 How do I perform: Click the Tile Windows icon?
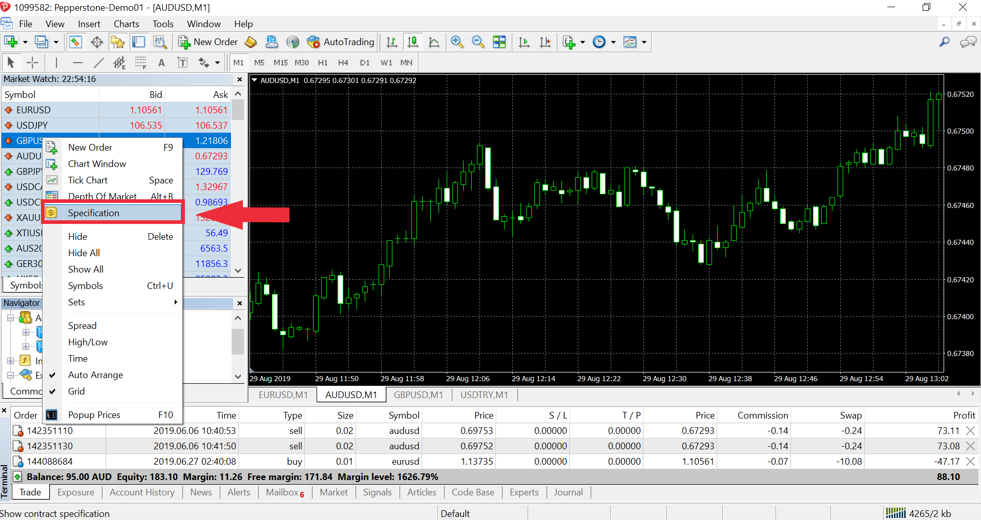click(499, 42)
